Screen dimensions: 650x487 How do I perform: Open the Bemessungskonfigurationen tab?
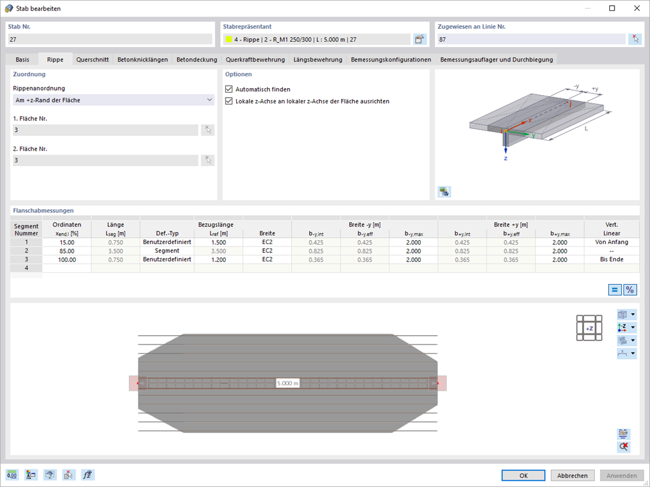click(391, 60)
